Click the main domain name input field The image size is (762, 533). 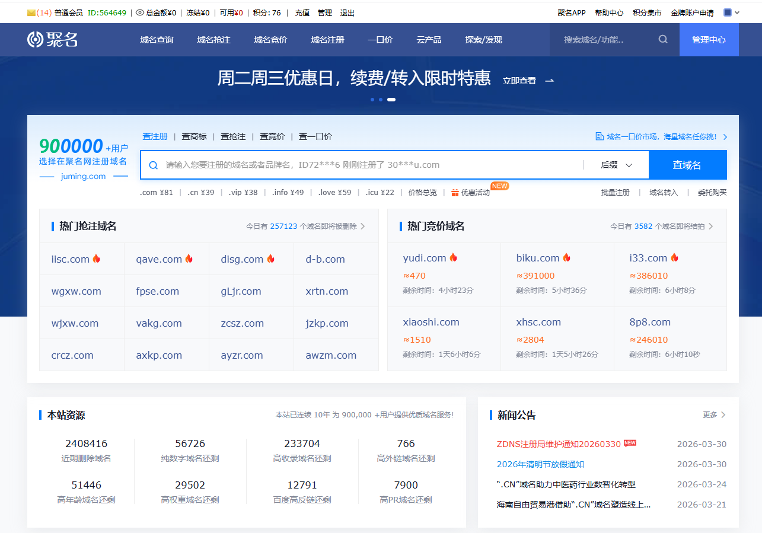372,165
